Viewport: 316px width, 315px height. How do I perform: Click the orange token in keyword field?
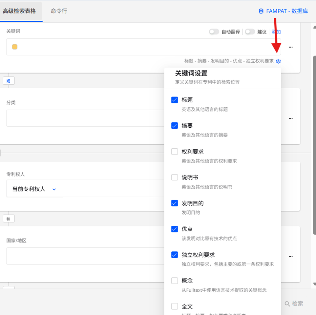point(15,47)
